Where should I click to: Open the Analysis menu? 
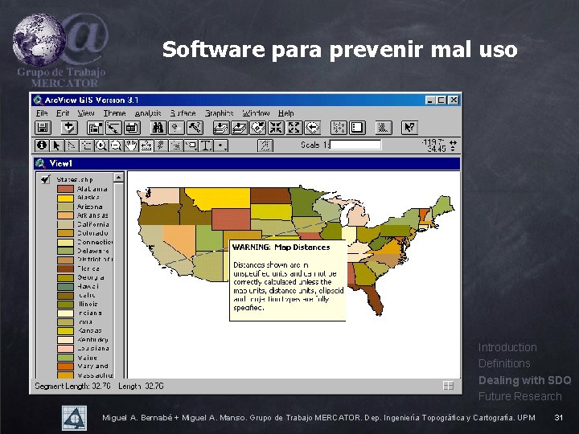(148, 113)
